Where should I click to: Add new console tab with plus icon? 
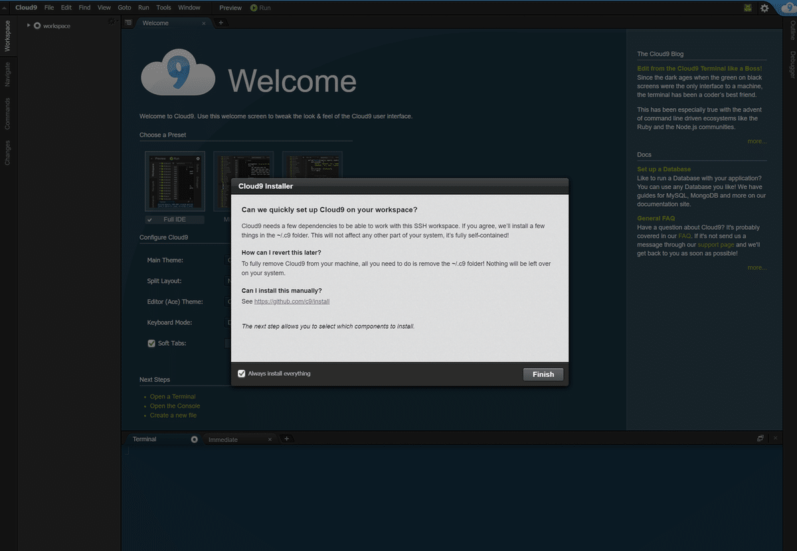pos(286,439)
